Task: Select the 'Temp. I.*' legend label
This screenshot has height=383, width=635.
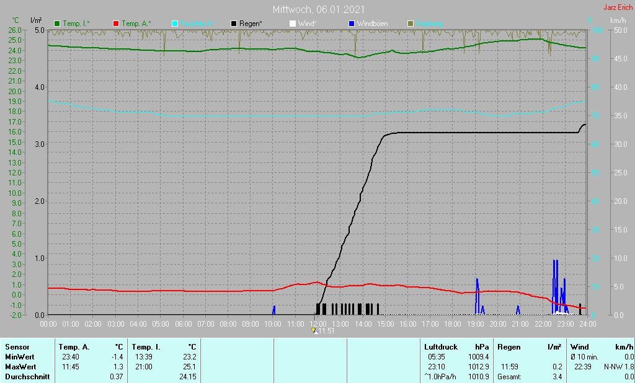Action: click(76, 24)
